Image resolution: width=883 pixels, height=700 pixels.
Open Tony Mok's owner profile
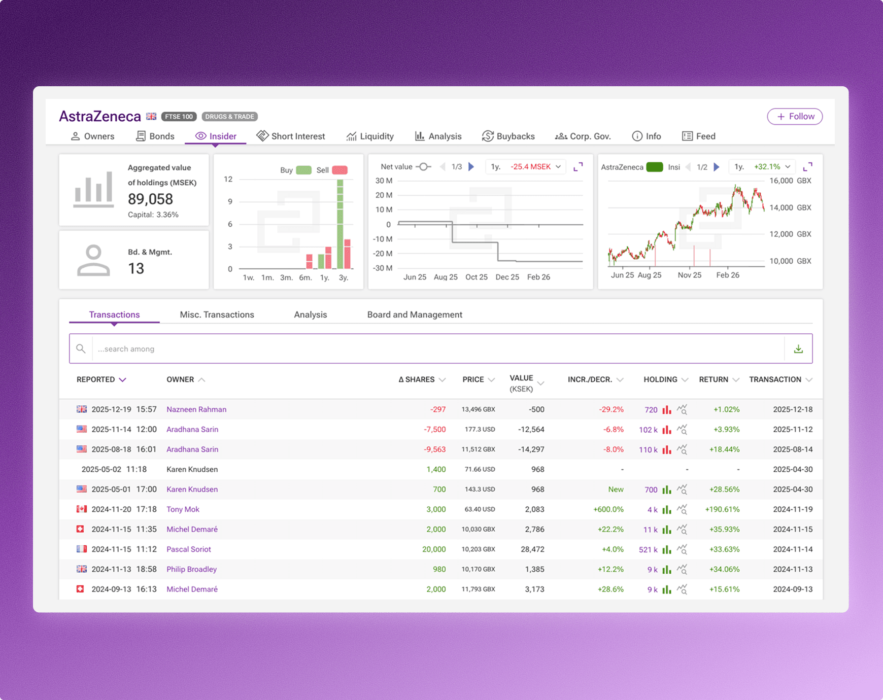click(183, 509)
